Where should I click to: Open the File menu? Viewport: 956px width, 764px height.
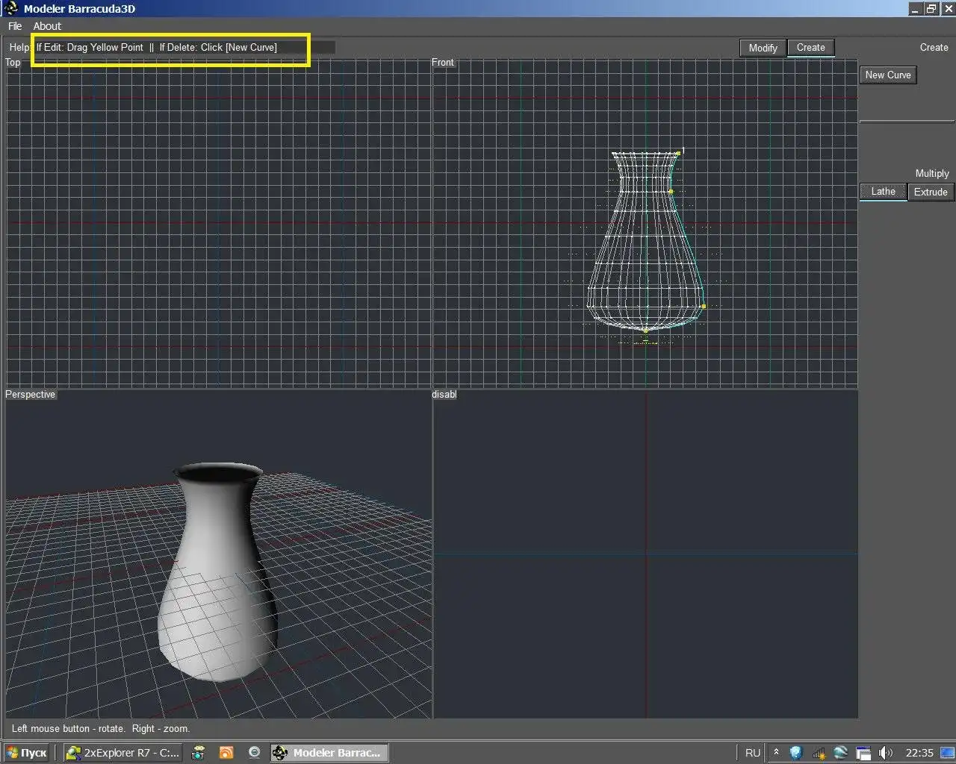point(14,26)
